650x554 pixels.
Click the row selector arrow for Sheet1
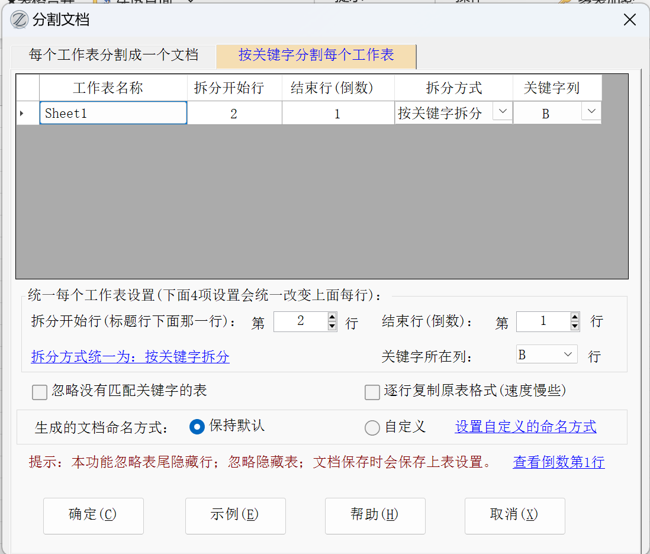22,113
